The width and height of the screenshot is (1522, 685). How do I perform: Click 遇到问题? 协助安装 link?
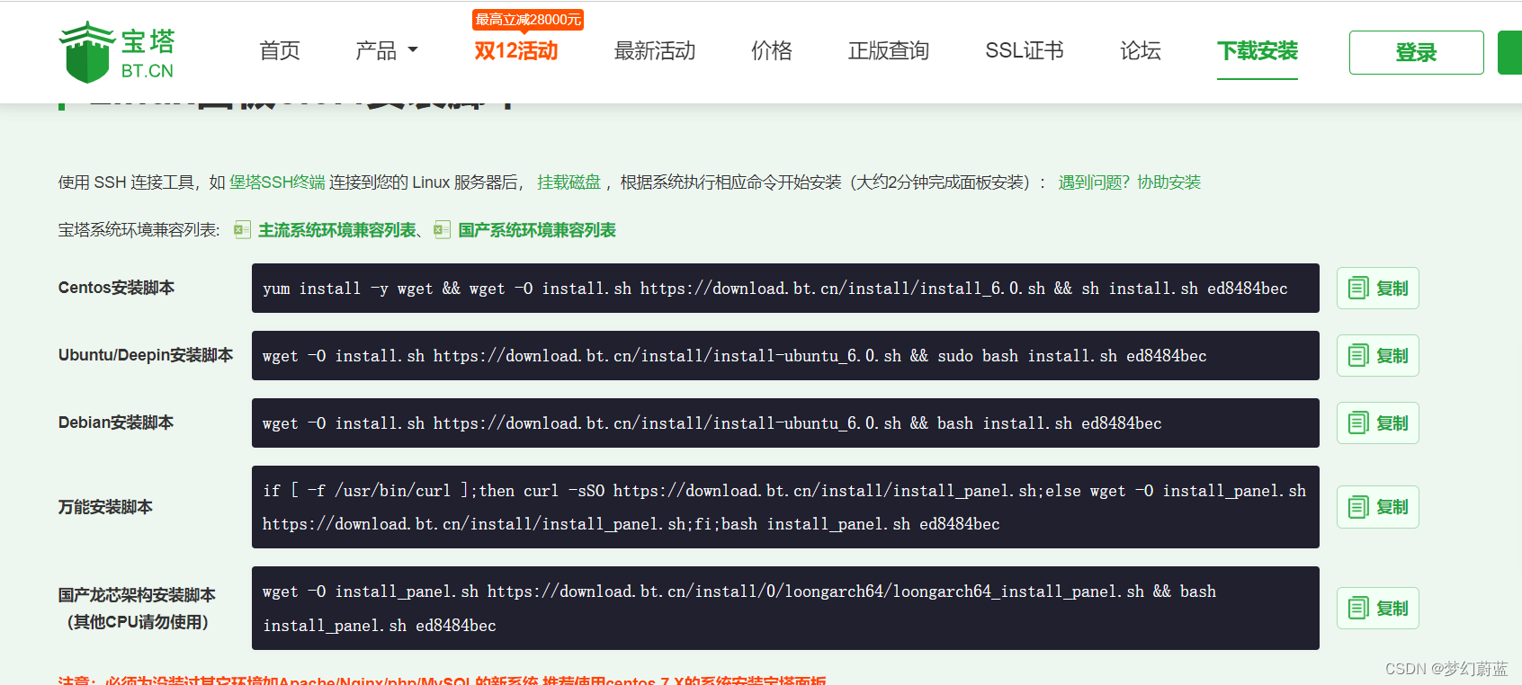[1130, 182]
